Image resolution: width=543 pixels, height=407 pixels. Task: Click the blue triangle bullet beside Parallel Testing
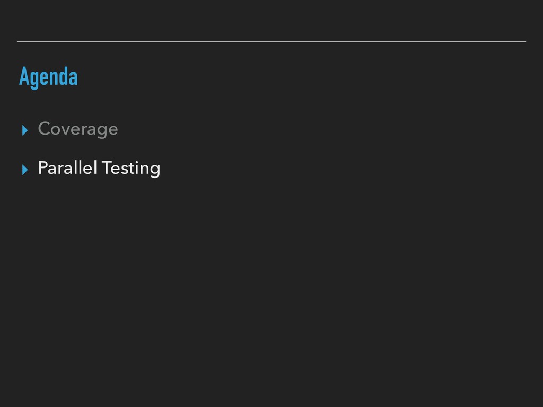pos(24,170)
